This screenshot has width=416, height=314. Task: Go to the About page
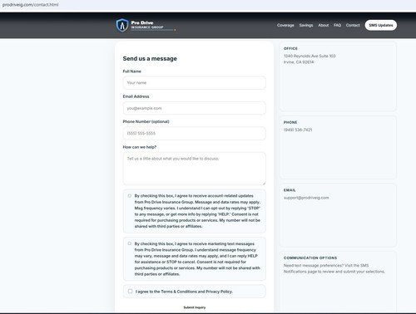click(323, 25)
